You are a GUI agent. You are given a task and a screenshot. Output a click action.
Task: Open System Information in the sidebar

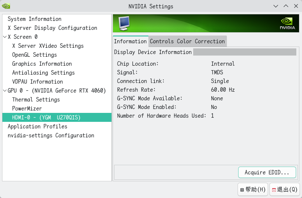coord(34,19)
